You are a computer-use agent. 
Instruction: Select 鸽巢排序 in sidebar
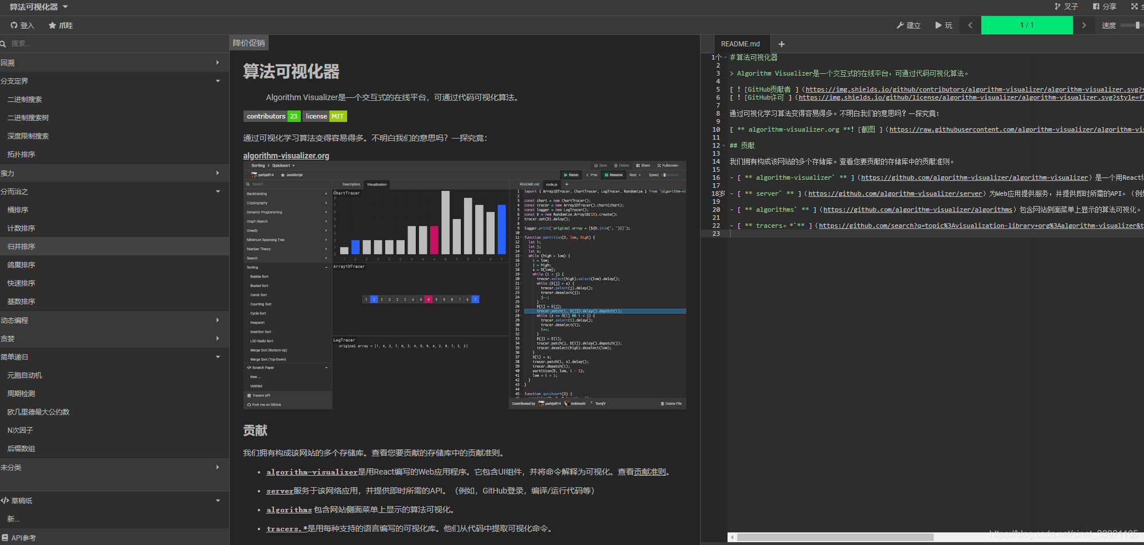115,264
